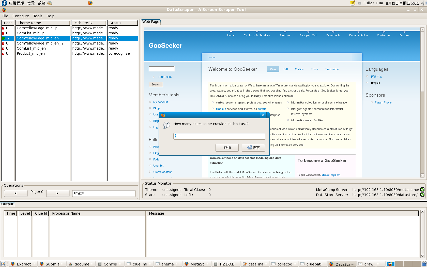Click the web page scrollbar up arrow
Image resolution: width=427 pixels, height=267 pixels.
click(422, 29)
